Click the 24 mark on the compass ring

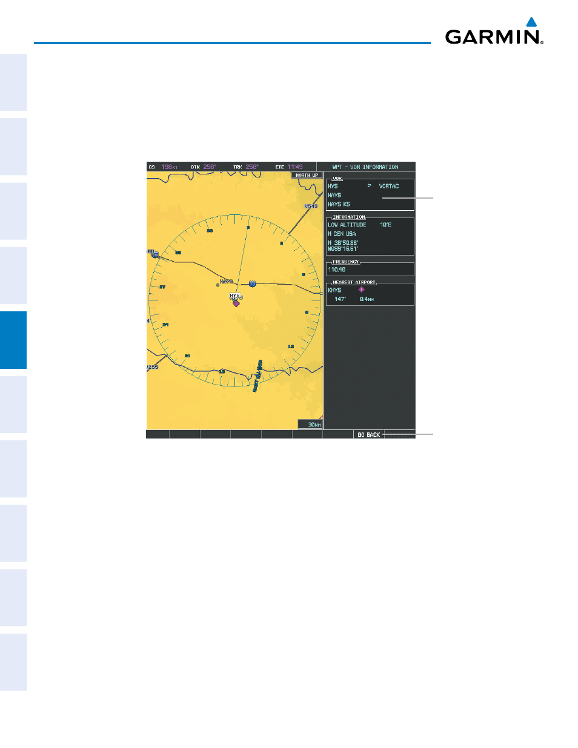[165, 325]
